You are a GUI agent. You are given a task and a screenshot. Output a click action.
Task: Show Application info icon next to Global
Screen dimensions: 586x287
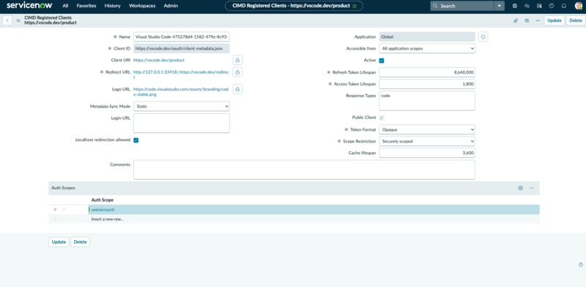tap(483, 37)
